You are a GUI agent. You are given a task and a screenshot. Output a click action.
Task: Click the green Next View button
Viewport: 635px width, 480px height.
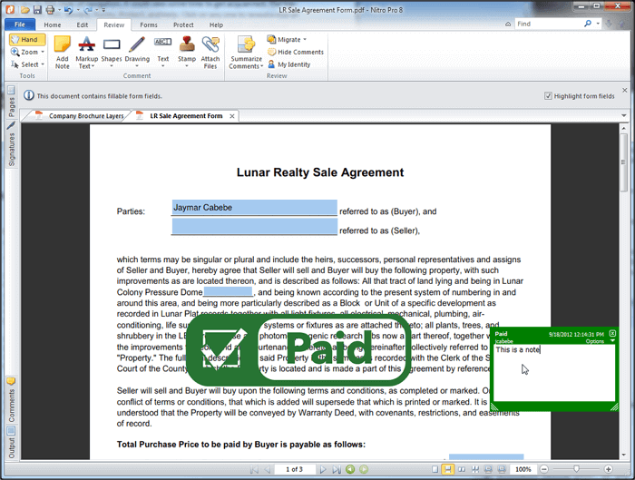pyautogui.click(x=364, y=469)
